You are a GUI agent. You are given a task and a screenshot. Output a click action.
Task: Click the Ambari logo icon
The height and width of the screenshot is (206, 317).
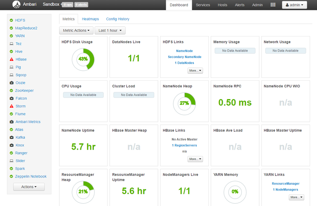click(x=17, y=4)
